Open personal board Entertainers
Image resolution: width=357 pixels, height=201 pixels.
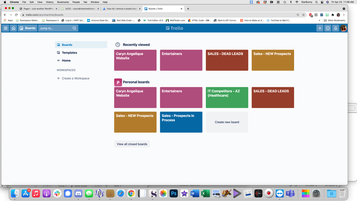(x=181, y=98)
